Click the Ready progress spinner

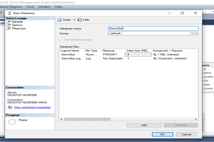coord(12,122)
